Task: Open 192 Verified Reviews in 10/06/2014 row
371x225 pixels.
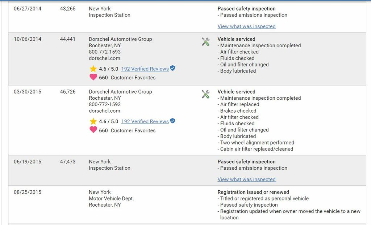Action: [145, 69]
